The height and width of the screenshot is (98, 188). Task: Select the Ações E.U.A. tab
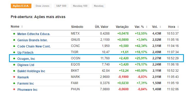pyautogui.click(x=21, y=6)
